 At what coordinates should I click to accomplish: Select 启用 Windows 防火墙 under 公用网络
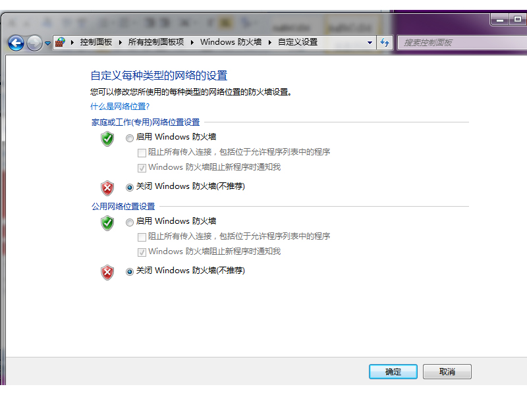tap(129, 223)
